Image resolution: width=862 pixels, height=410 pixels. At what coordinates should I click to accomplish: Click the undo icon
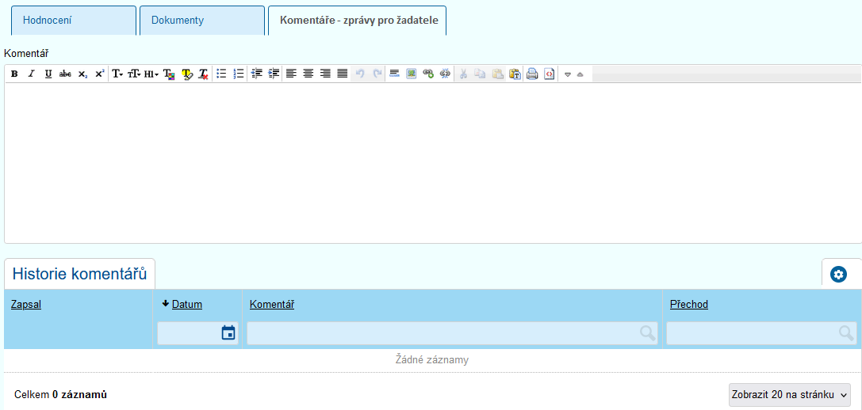click(360, 74)
